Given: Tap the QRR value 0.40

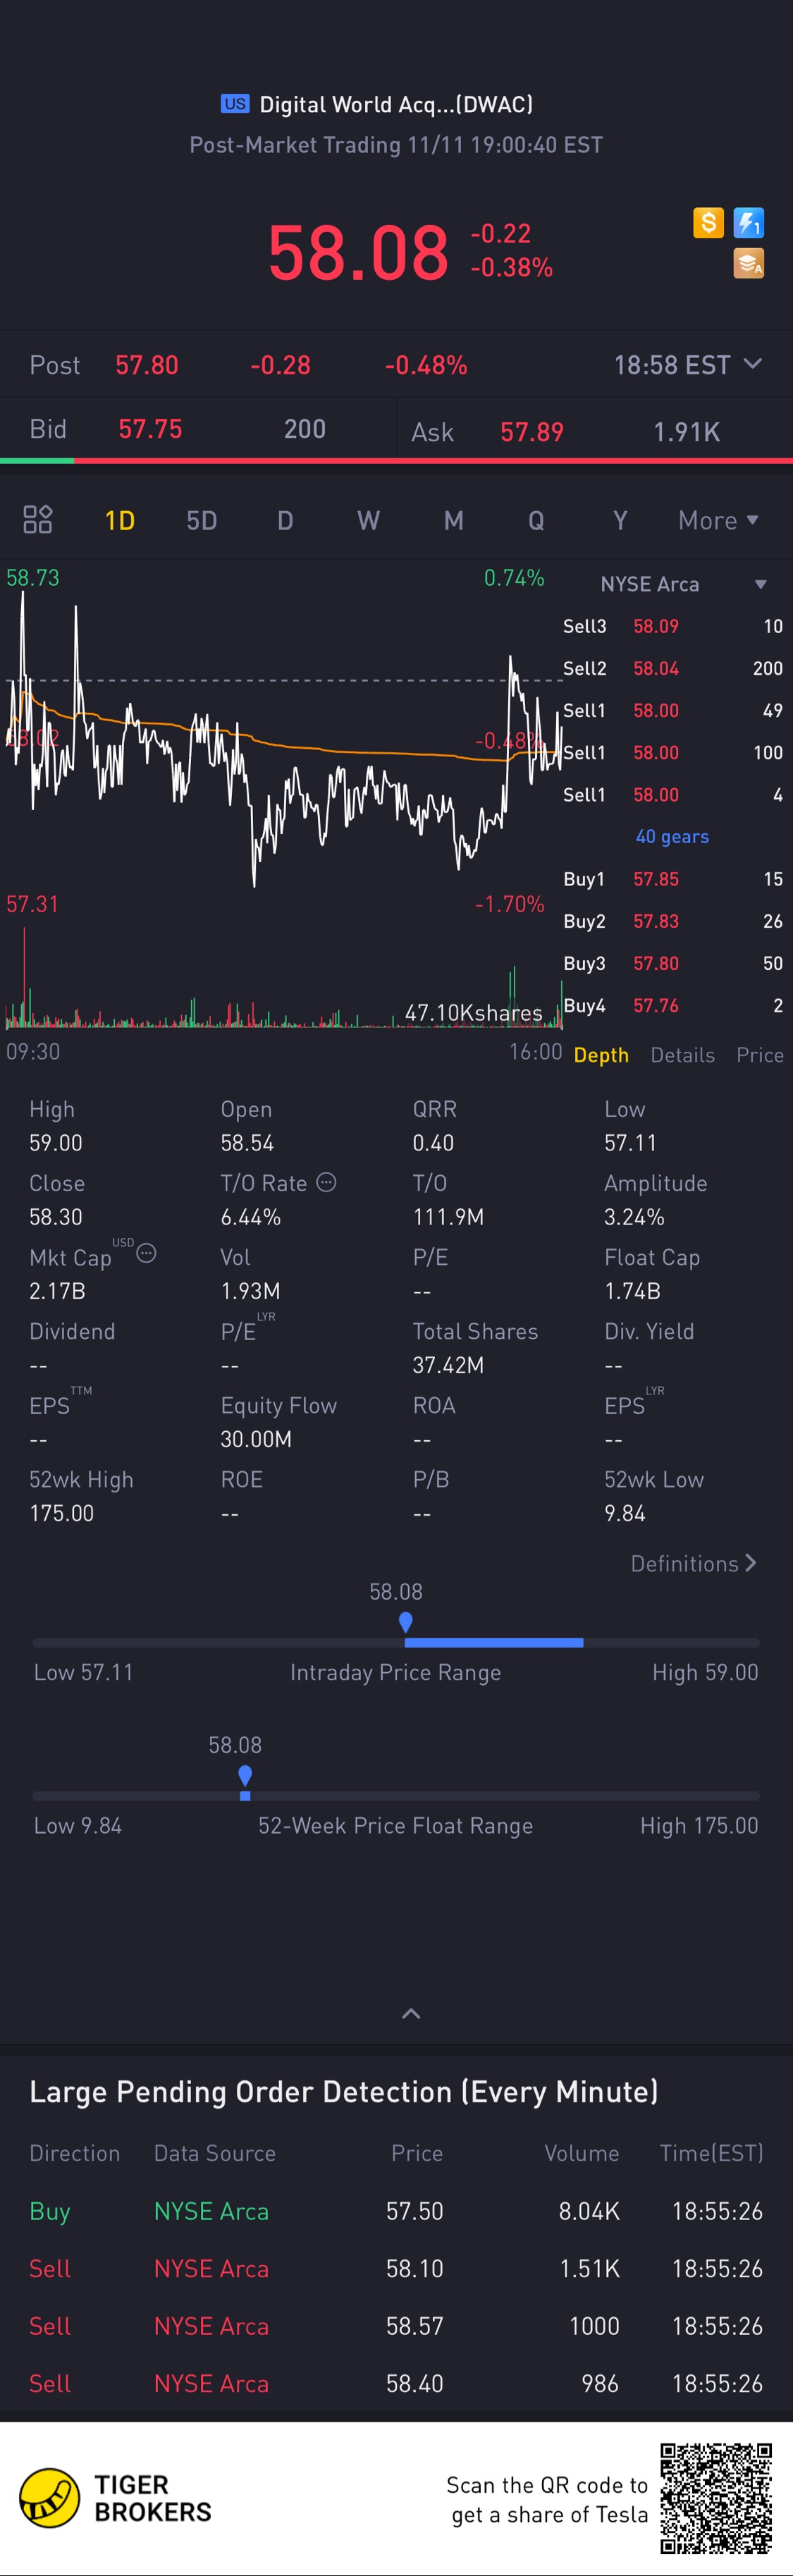Looking at the screenshot, I should [x=433, y=1143].
